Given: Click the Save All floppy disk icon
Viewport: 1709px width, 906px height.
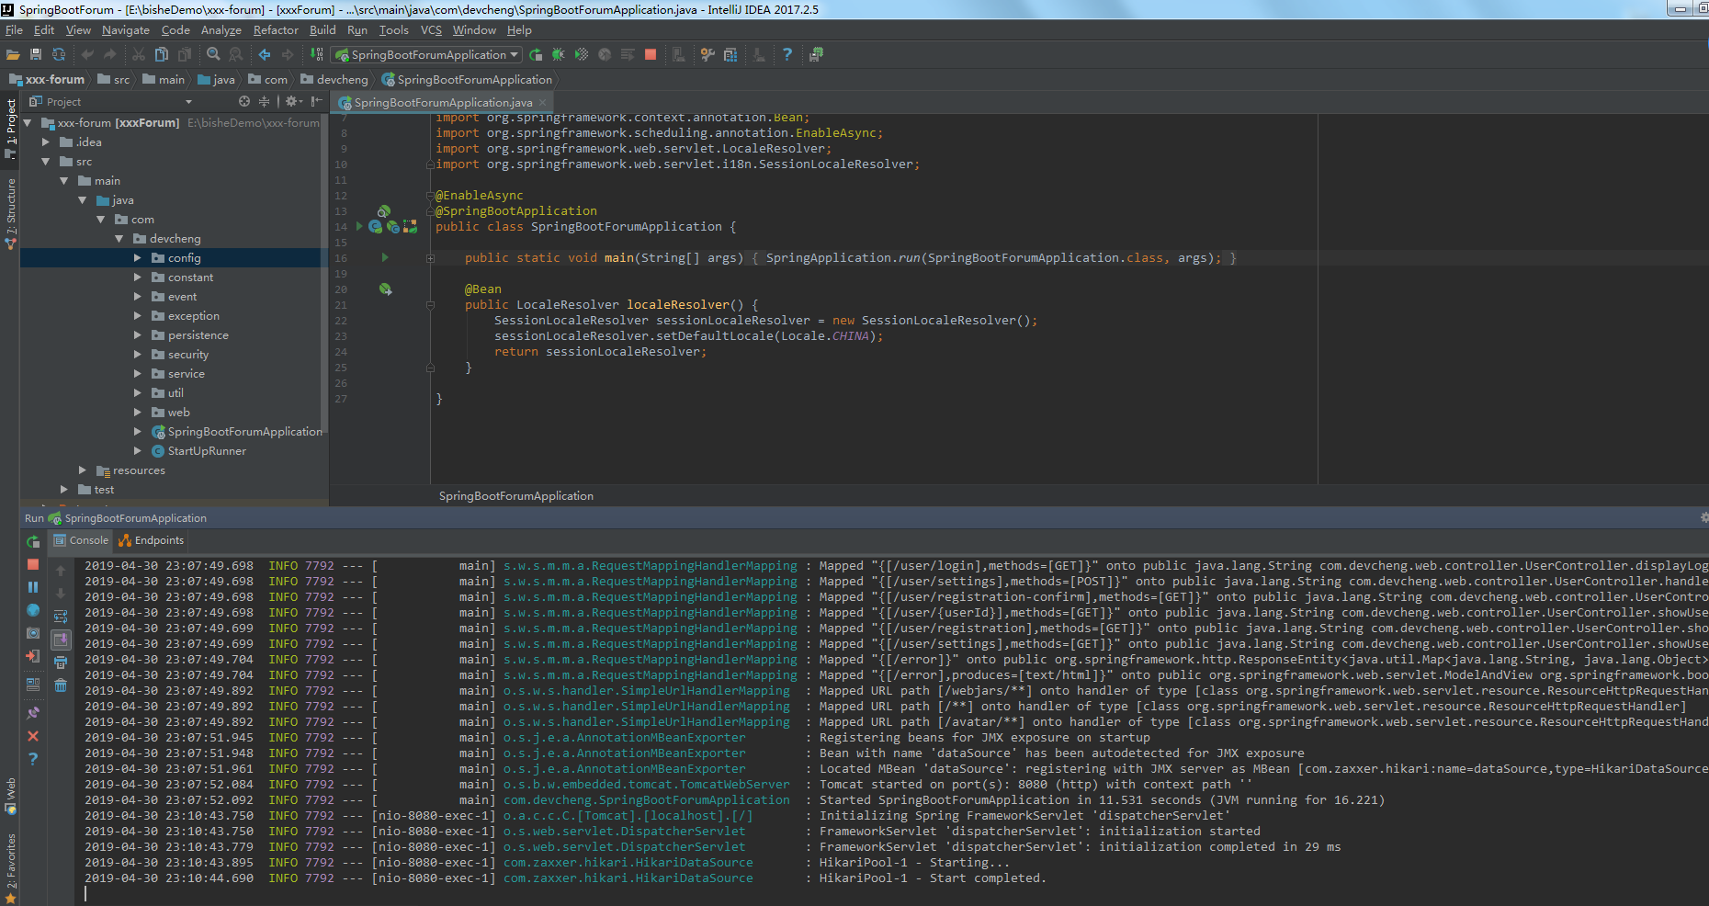Looking at the screenshot, I should point(36,55).
